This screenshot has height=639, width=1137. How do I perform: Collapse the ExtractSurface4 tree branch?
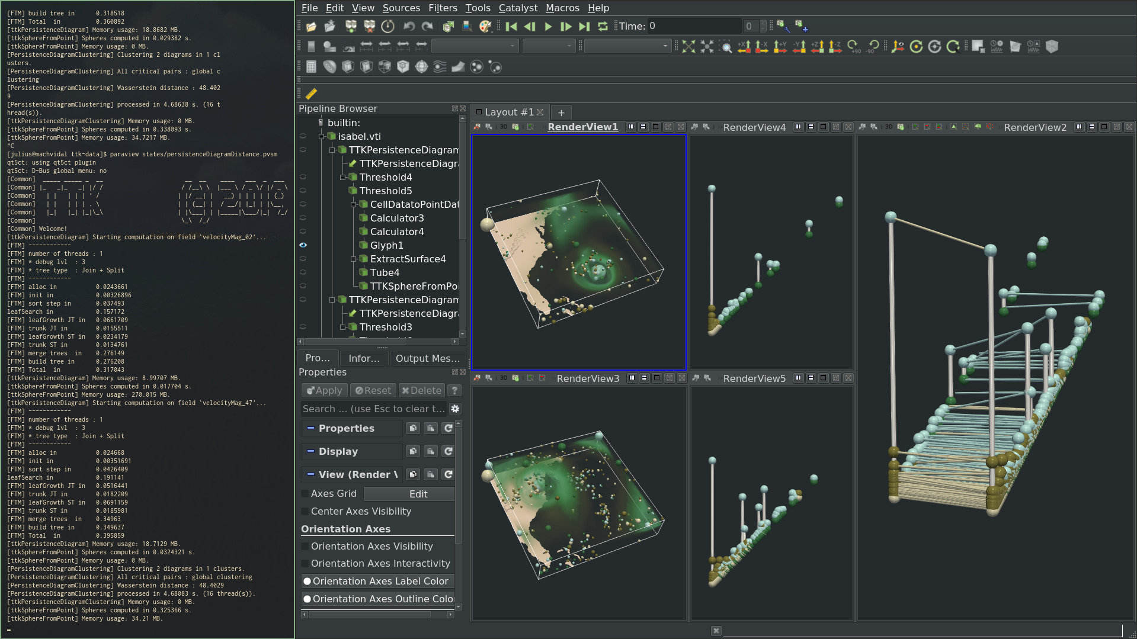click(354, 259)
